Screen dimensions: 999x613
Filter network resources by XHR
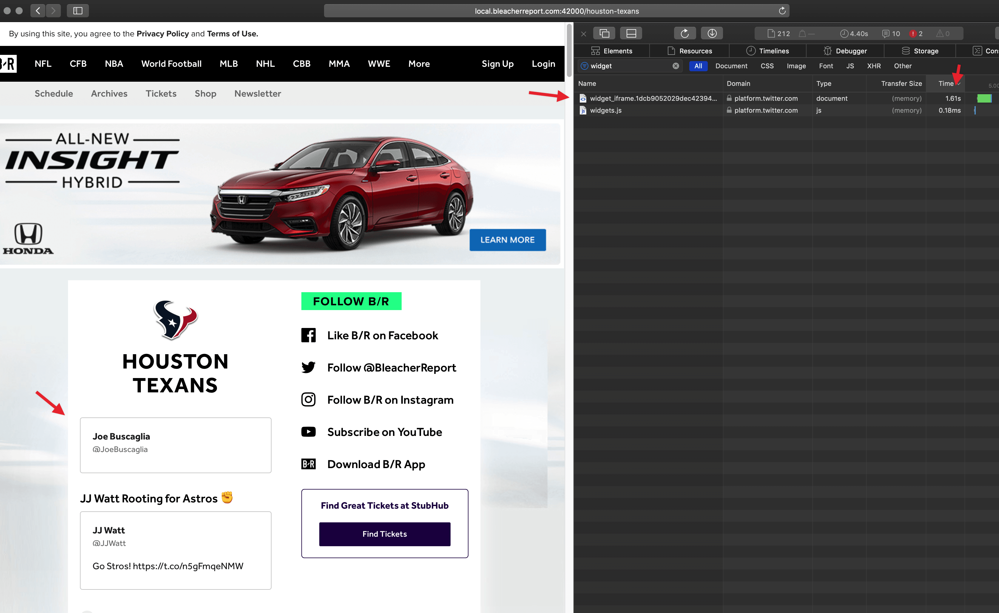(874, 66)
